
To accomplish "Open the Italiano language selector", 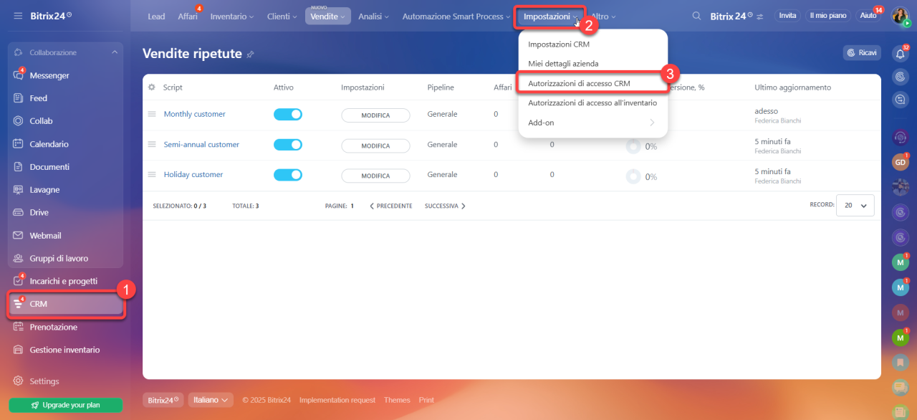I will click(211, 400).
